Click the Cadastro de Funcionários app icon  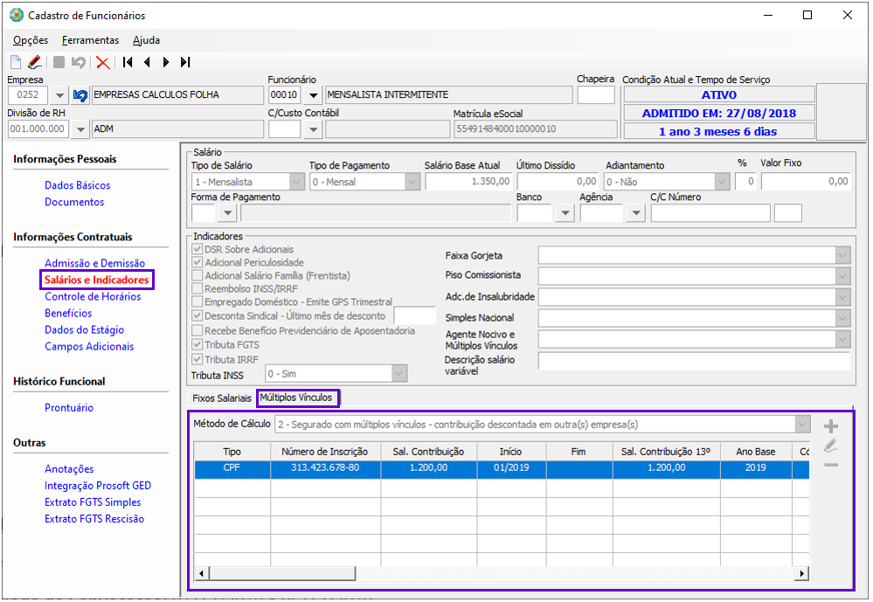coord(17,15)
